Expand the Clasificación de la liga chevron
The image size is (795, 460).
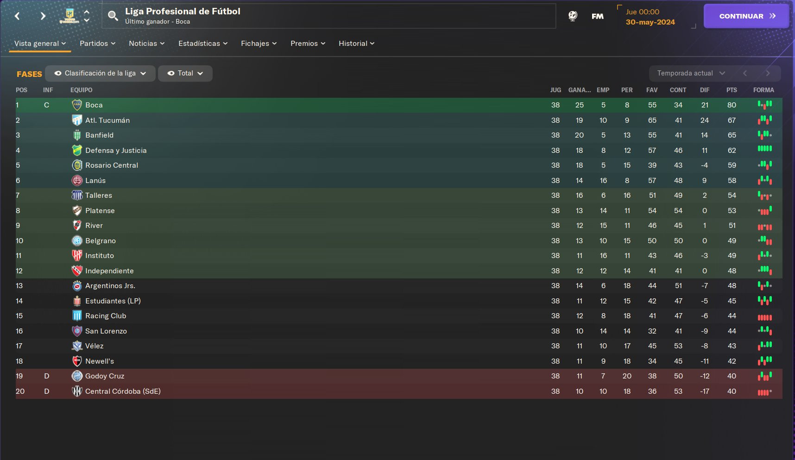143,73
